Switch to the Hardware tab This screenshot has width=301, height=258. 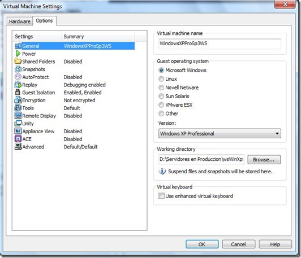point(20,21)
